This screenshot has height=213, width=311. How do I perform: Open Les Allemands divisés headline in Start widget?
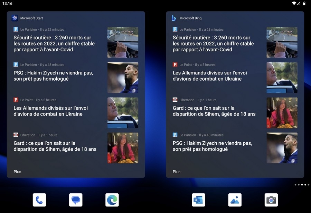(x=50, y=111)
